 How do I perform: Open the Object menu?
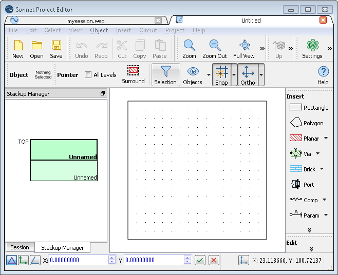pyautogui.click(x=99, y=30)
